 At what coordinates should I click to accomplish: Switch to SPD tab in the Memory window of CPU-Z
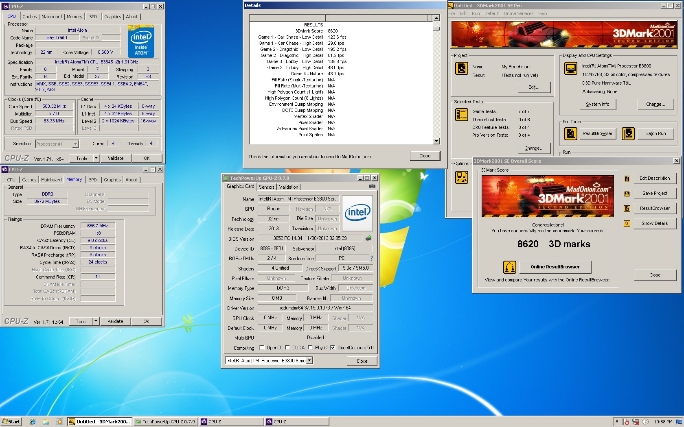(x=93, y=180)
